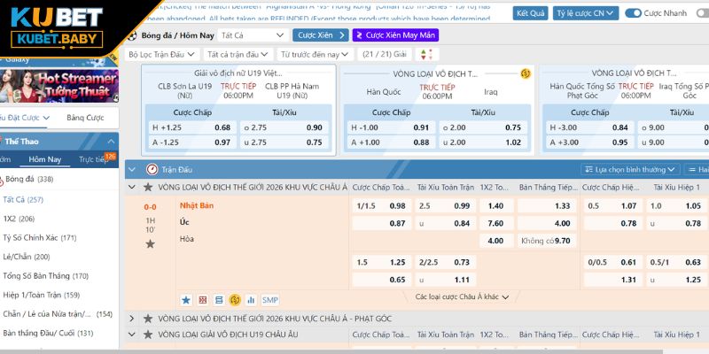The width and height of the screenshot is (709, 354).
Task: Open the Hot Streamer Tướng Thuật banner
Action: click(x=59, y=86)
